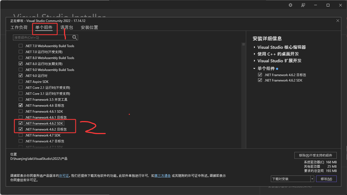The height and width of the screenshot is (195, 347).
Task: Open the 许可证 link
Action: point(64,176)
